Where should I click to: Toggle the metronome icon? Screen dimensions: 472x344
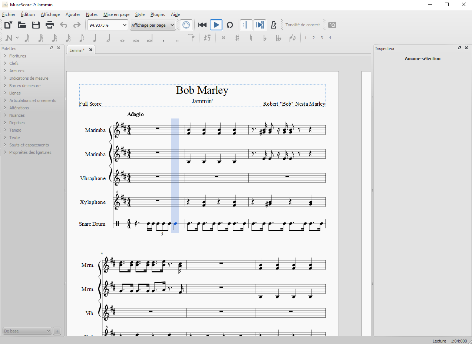point(274,25)
